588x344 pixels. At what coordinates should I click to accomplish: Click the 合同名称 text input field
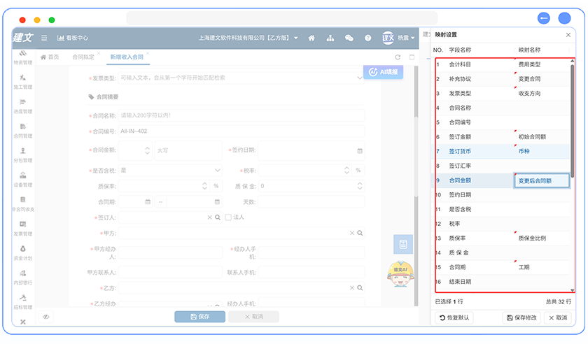241,115
